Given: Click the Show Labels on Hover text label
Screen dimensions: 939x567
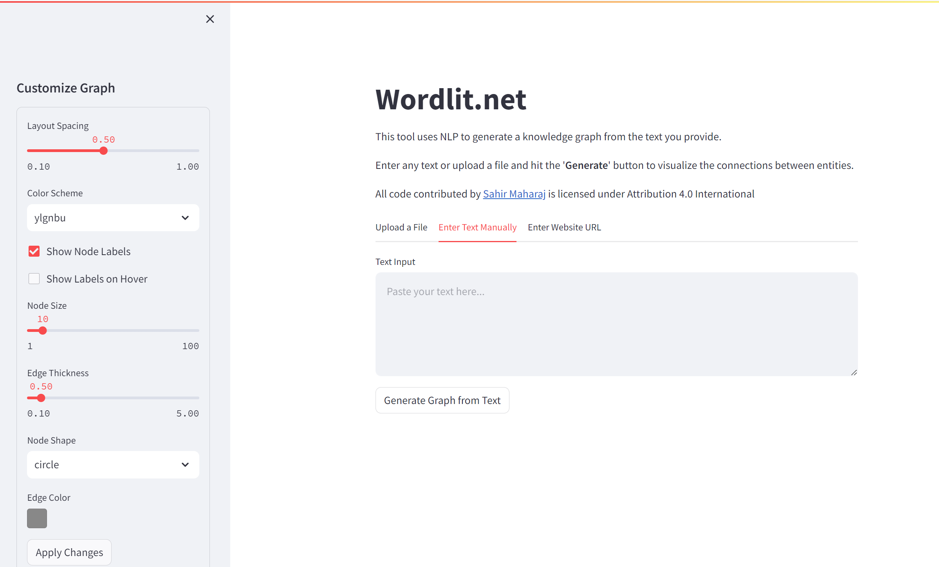Looking at the screenshot, I should point(97,279).
